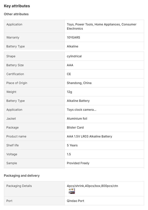Viewport: 148px width, 210px height.
Task: Select the Shandong, China origin value
Action: [79, 83]
